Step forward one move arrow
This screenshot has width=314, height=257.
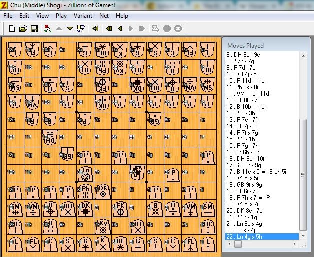pyautogui.click(x=131, y=29)
